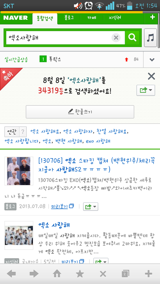The image size is (160, 284).
Task: Tap the plus icon in the NAVER tab bar
Action: tap(152, 17)
